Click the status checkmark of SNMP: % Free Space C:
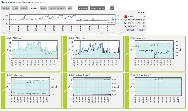This screenshot has height=111, width=188. (65, 91)
